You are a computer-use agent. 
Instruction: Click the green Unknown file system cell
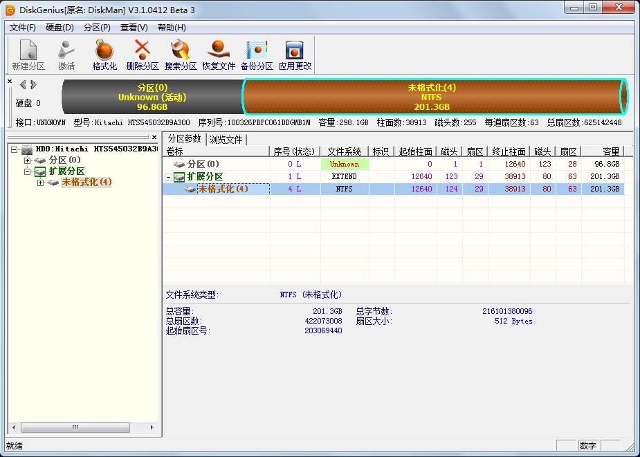[x=345, y=164]
